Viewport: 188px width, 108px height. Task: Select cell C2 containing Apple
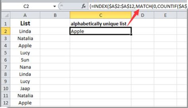point(101,31)
